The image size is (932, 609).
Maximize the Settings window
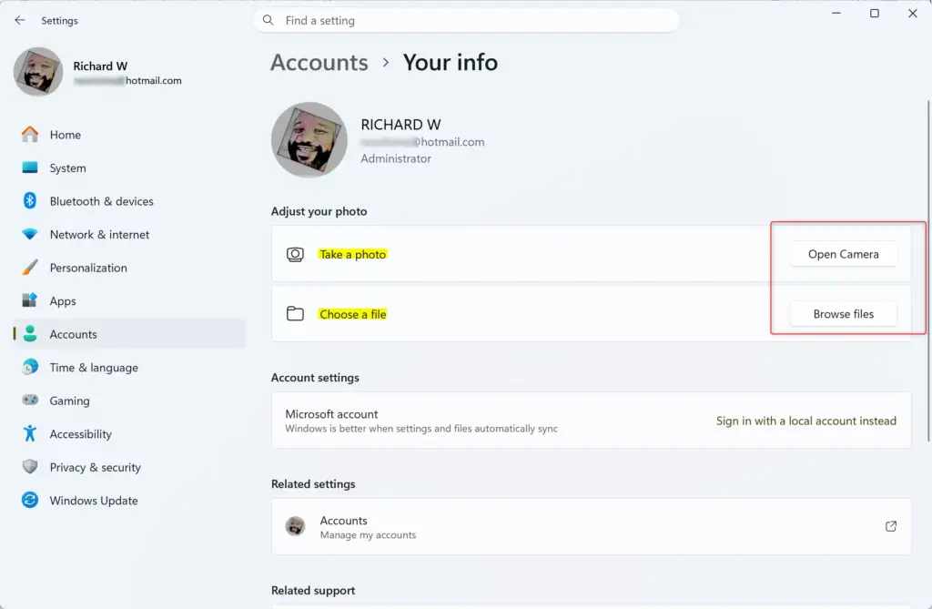pyautogui.click(x=875, y=13)
